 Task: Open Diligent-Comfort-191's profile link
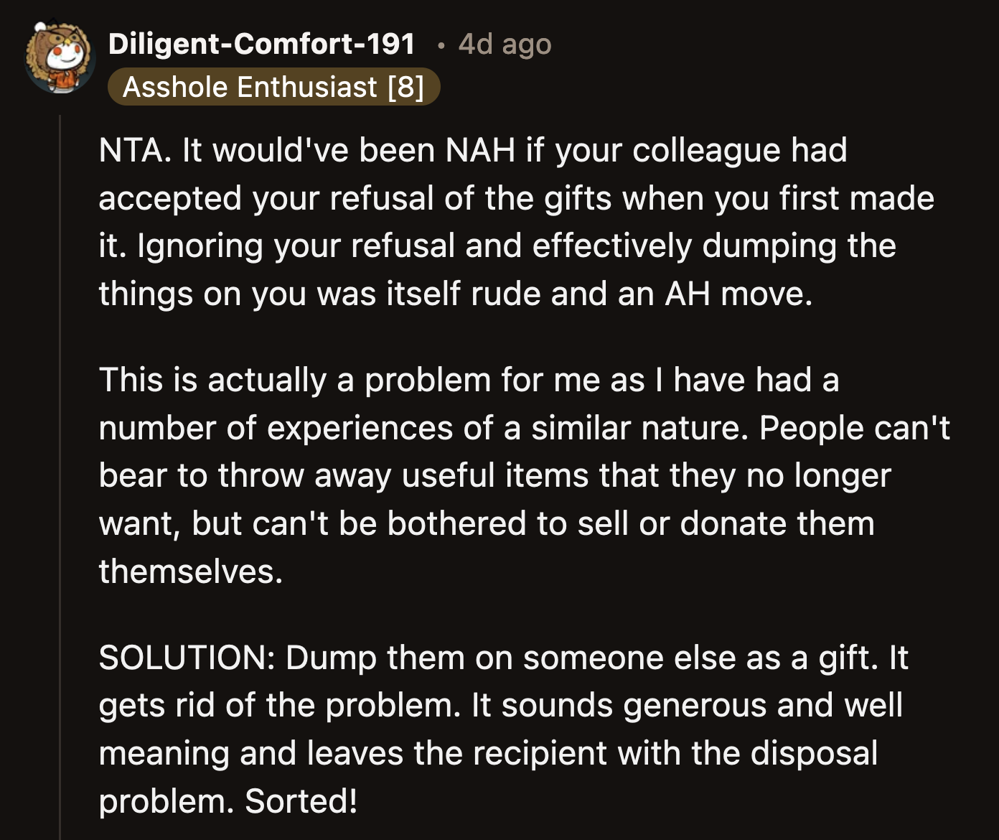click(261, 43)
